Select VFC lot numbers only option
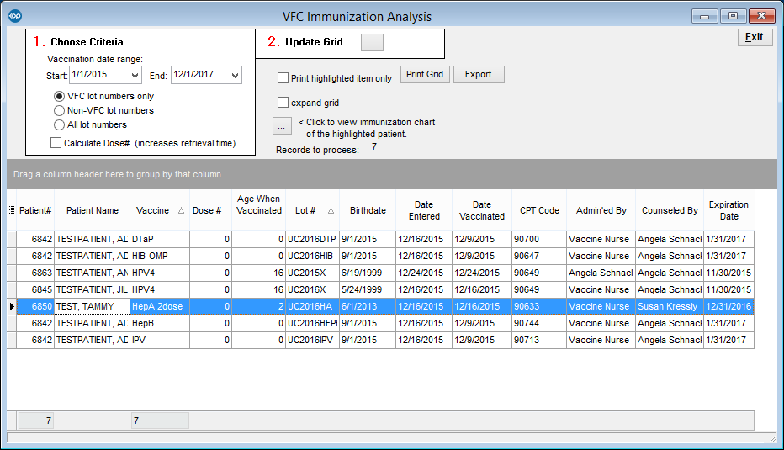 pyautogui.click(x=60, y=96)
